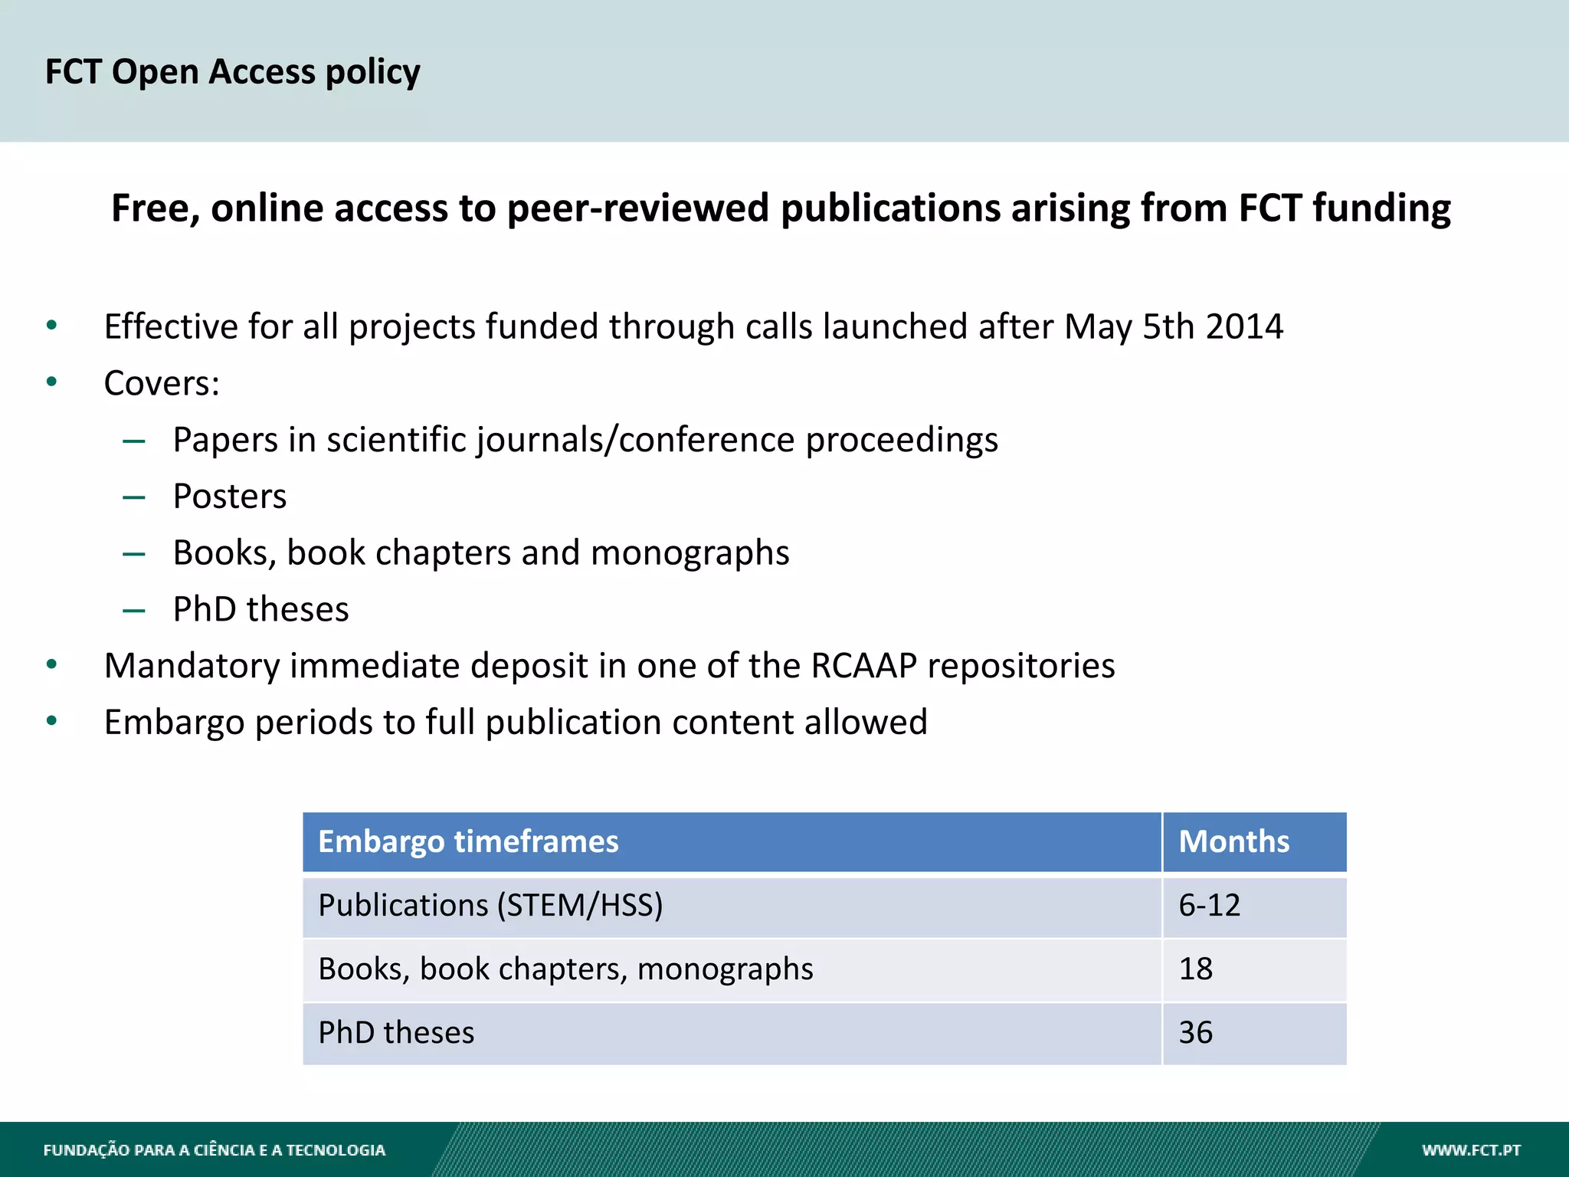
Task: Open the WWW.FCT.PT footer link
Action: 1471,1150
